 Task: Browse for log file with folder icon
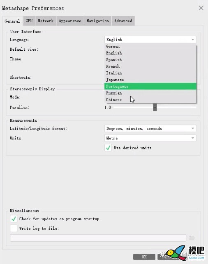coord(192,238)
